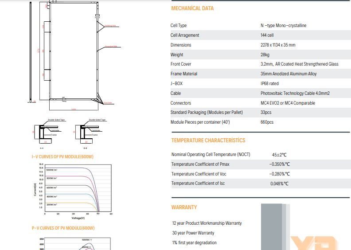This screenshot has height=250, width=351.
Task: Click the '-0.350%°C' value
Action: click(x=279, y=164)
